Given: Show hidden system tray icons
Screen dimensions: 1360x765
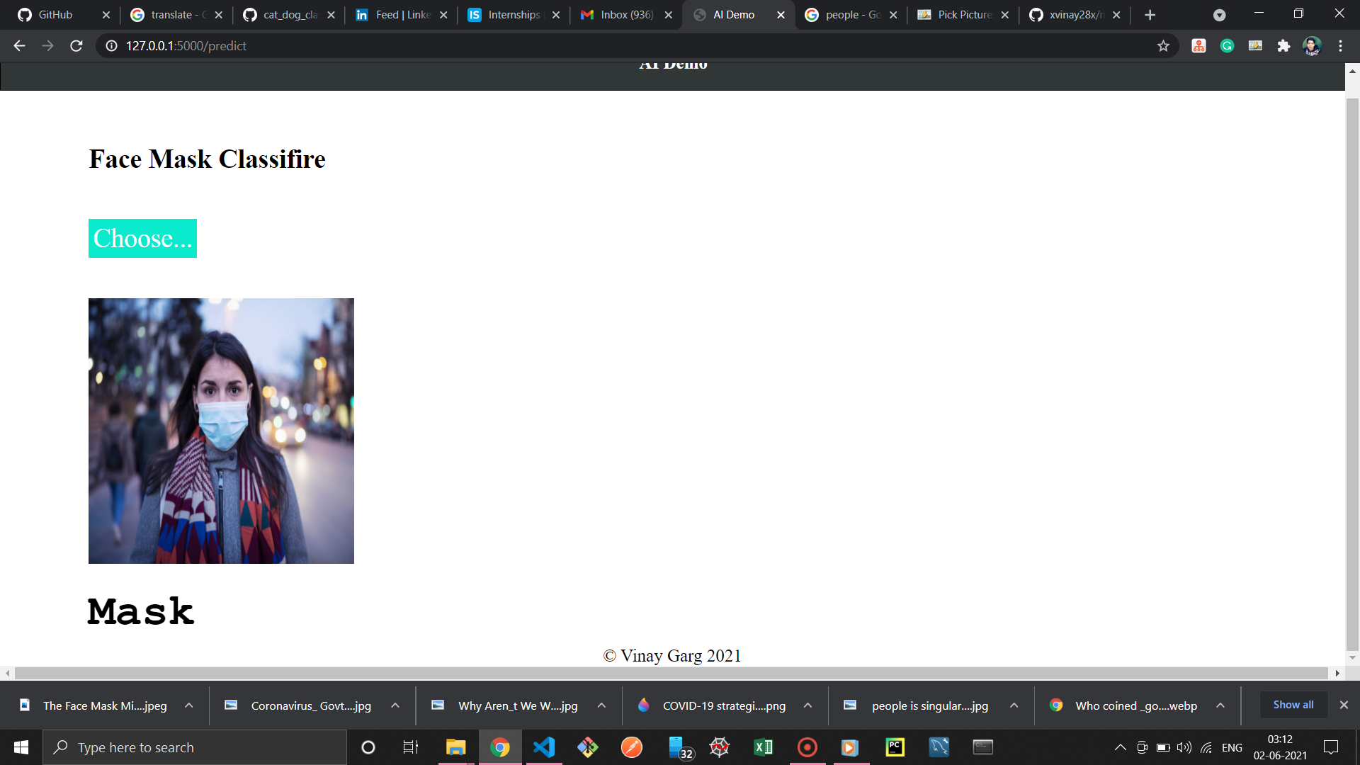Looking at the screenshot, I should [1120, 747].
